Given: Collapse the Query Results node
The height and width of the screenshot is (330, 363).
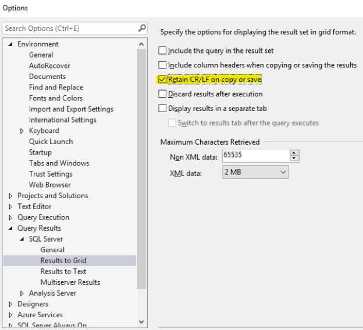Looking at the screenshot, I should coord(10,228).
